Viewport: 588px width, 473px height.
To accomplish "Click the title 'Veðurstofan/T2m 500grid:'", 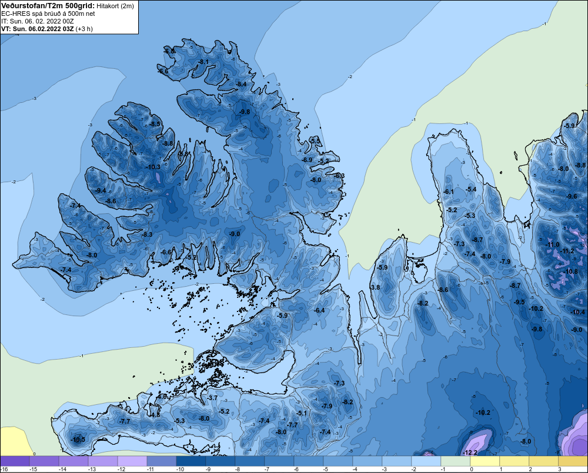I will point(48,6).
